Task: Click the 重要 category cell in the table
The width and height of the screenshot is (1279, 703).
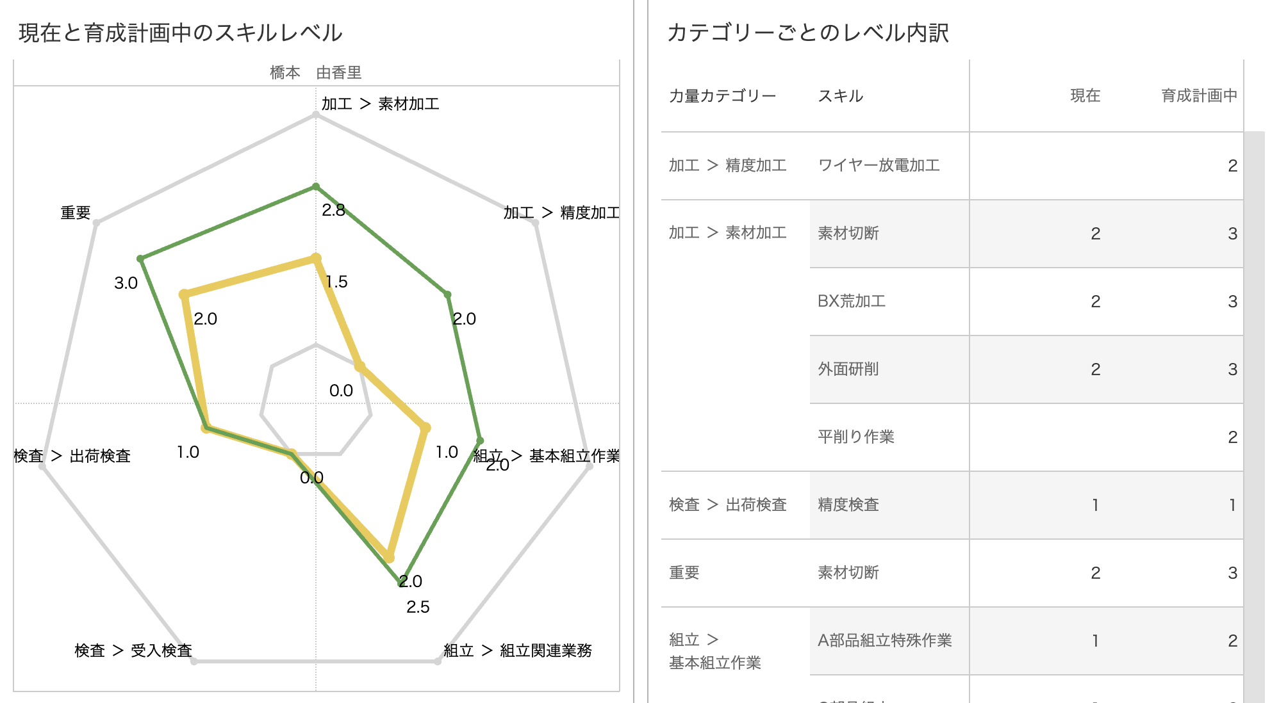Action: pos(684,573)
